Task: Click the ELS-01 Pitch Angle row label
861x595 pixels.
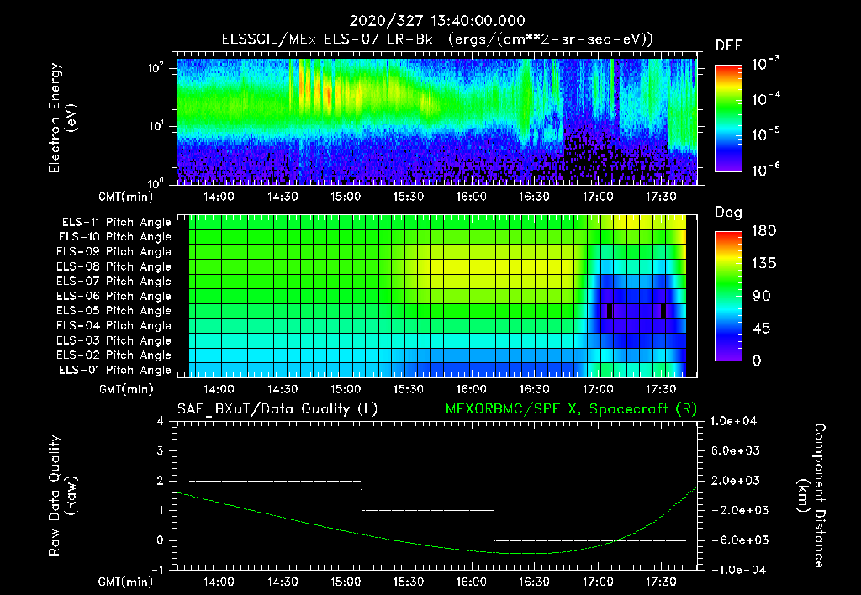Action: coord(115,370)
